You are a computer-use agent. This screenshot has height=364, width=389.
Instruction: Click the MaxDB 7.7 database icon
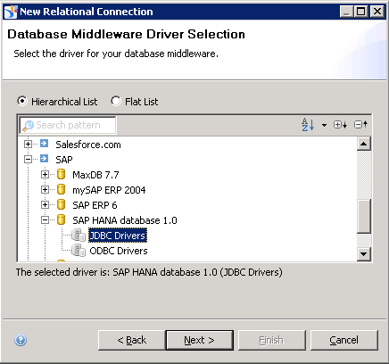point(61,174)
